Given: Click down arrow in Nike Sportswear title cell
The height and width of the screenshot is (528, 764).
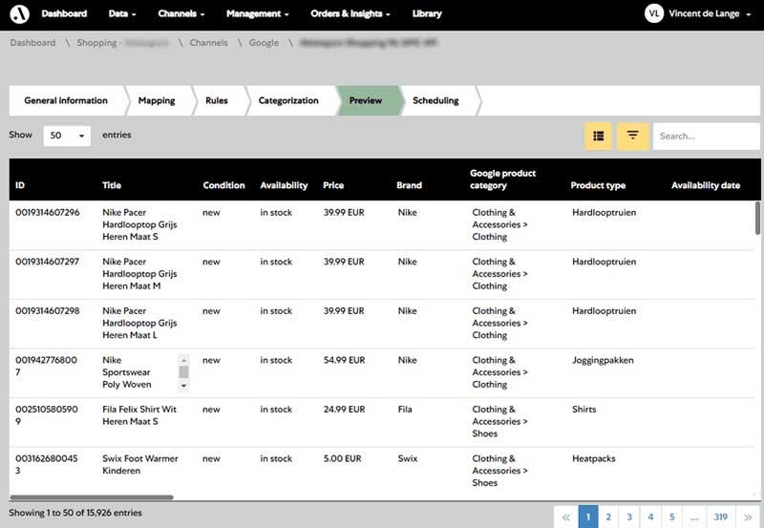Looking at the screenshot, I should [183, 386].
